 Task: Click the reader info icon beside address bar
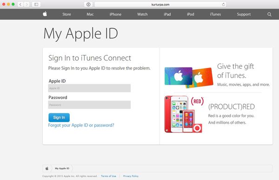pos(88,5)
